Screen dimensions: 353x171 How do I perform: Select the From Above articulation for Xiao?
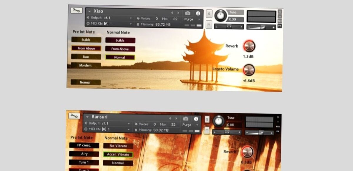point(86,48)
